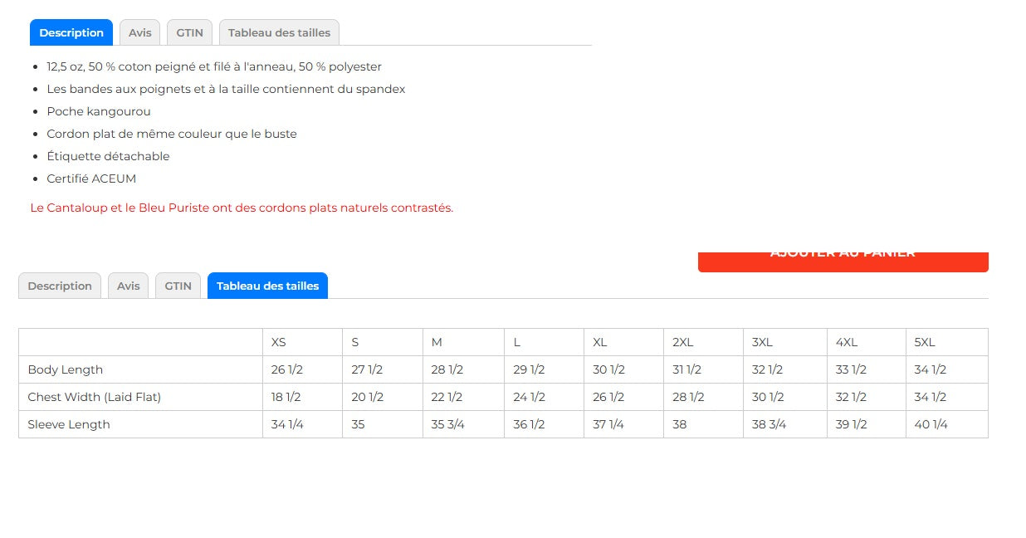This screenshot has height=538, width=1026.
Task: Click GTIN tab beside the blue Tableau des tailles tab
Action: click(x=178, y=286)
